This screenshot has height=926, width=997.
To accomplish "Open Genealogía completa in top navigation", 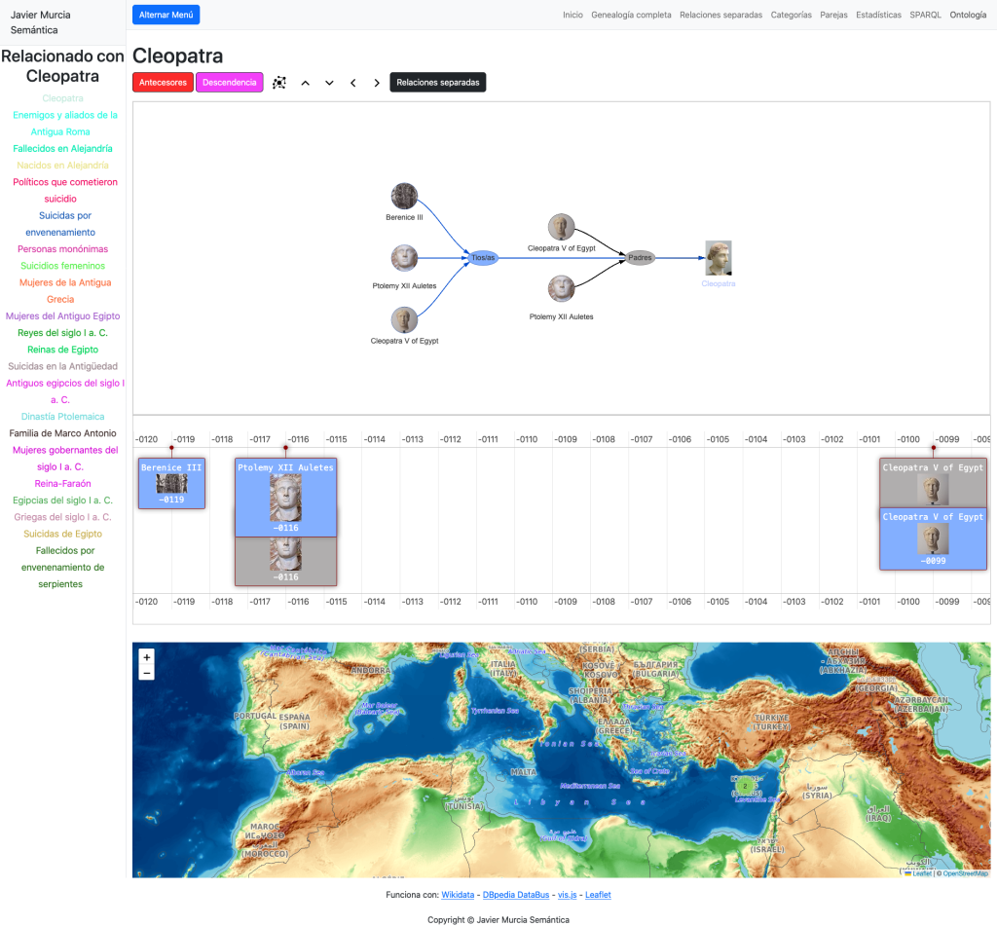I will tap(631, 16).
